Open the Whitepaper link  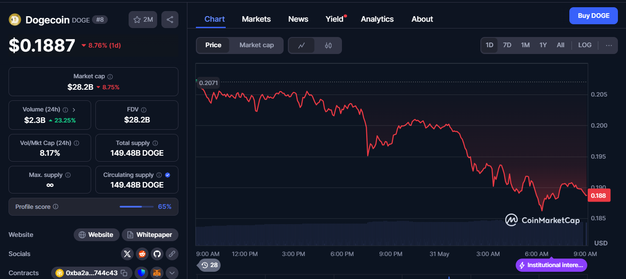(x=150, y=235)
